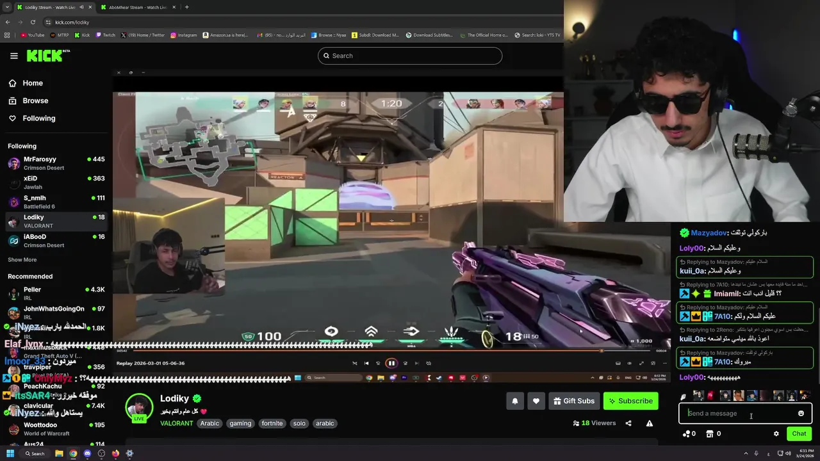Open the taskbar volume control

(x=788, y=453)
